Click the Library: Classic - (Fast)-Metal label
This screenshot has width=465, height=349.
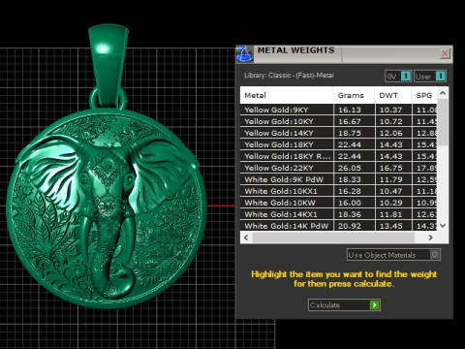pos(289,76)
